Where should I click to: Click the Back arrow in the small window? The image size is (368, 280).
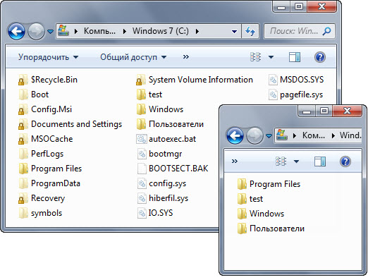coord(235,135)
